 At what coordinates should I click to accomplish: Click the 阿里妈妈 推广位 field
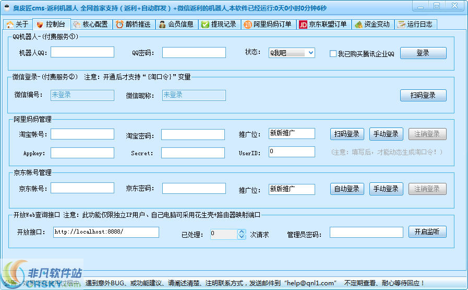[x=292, y=133]
